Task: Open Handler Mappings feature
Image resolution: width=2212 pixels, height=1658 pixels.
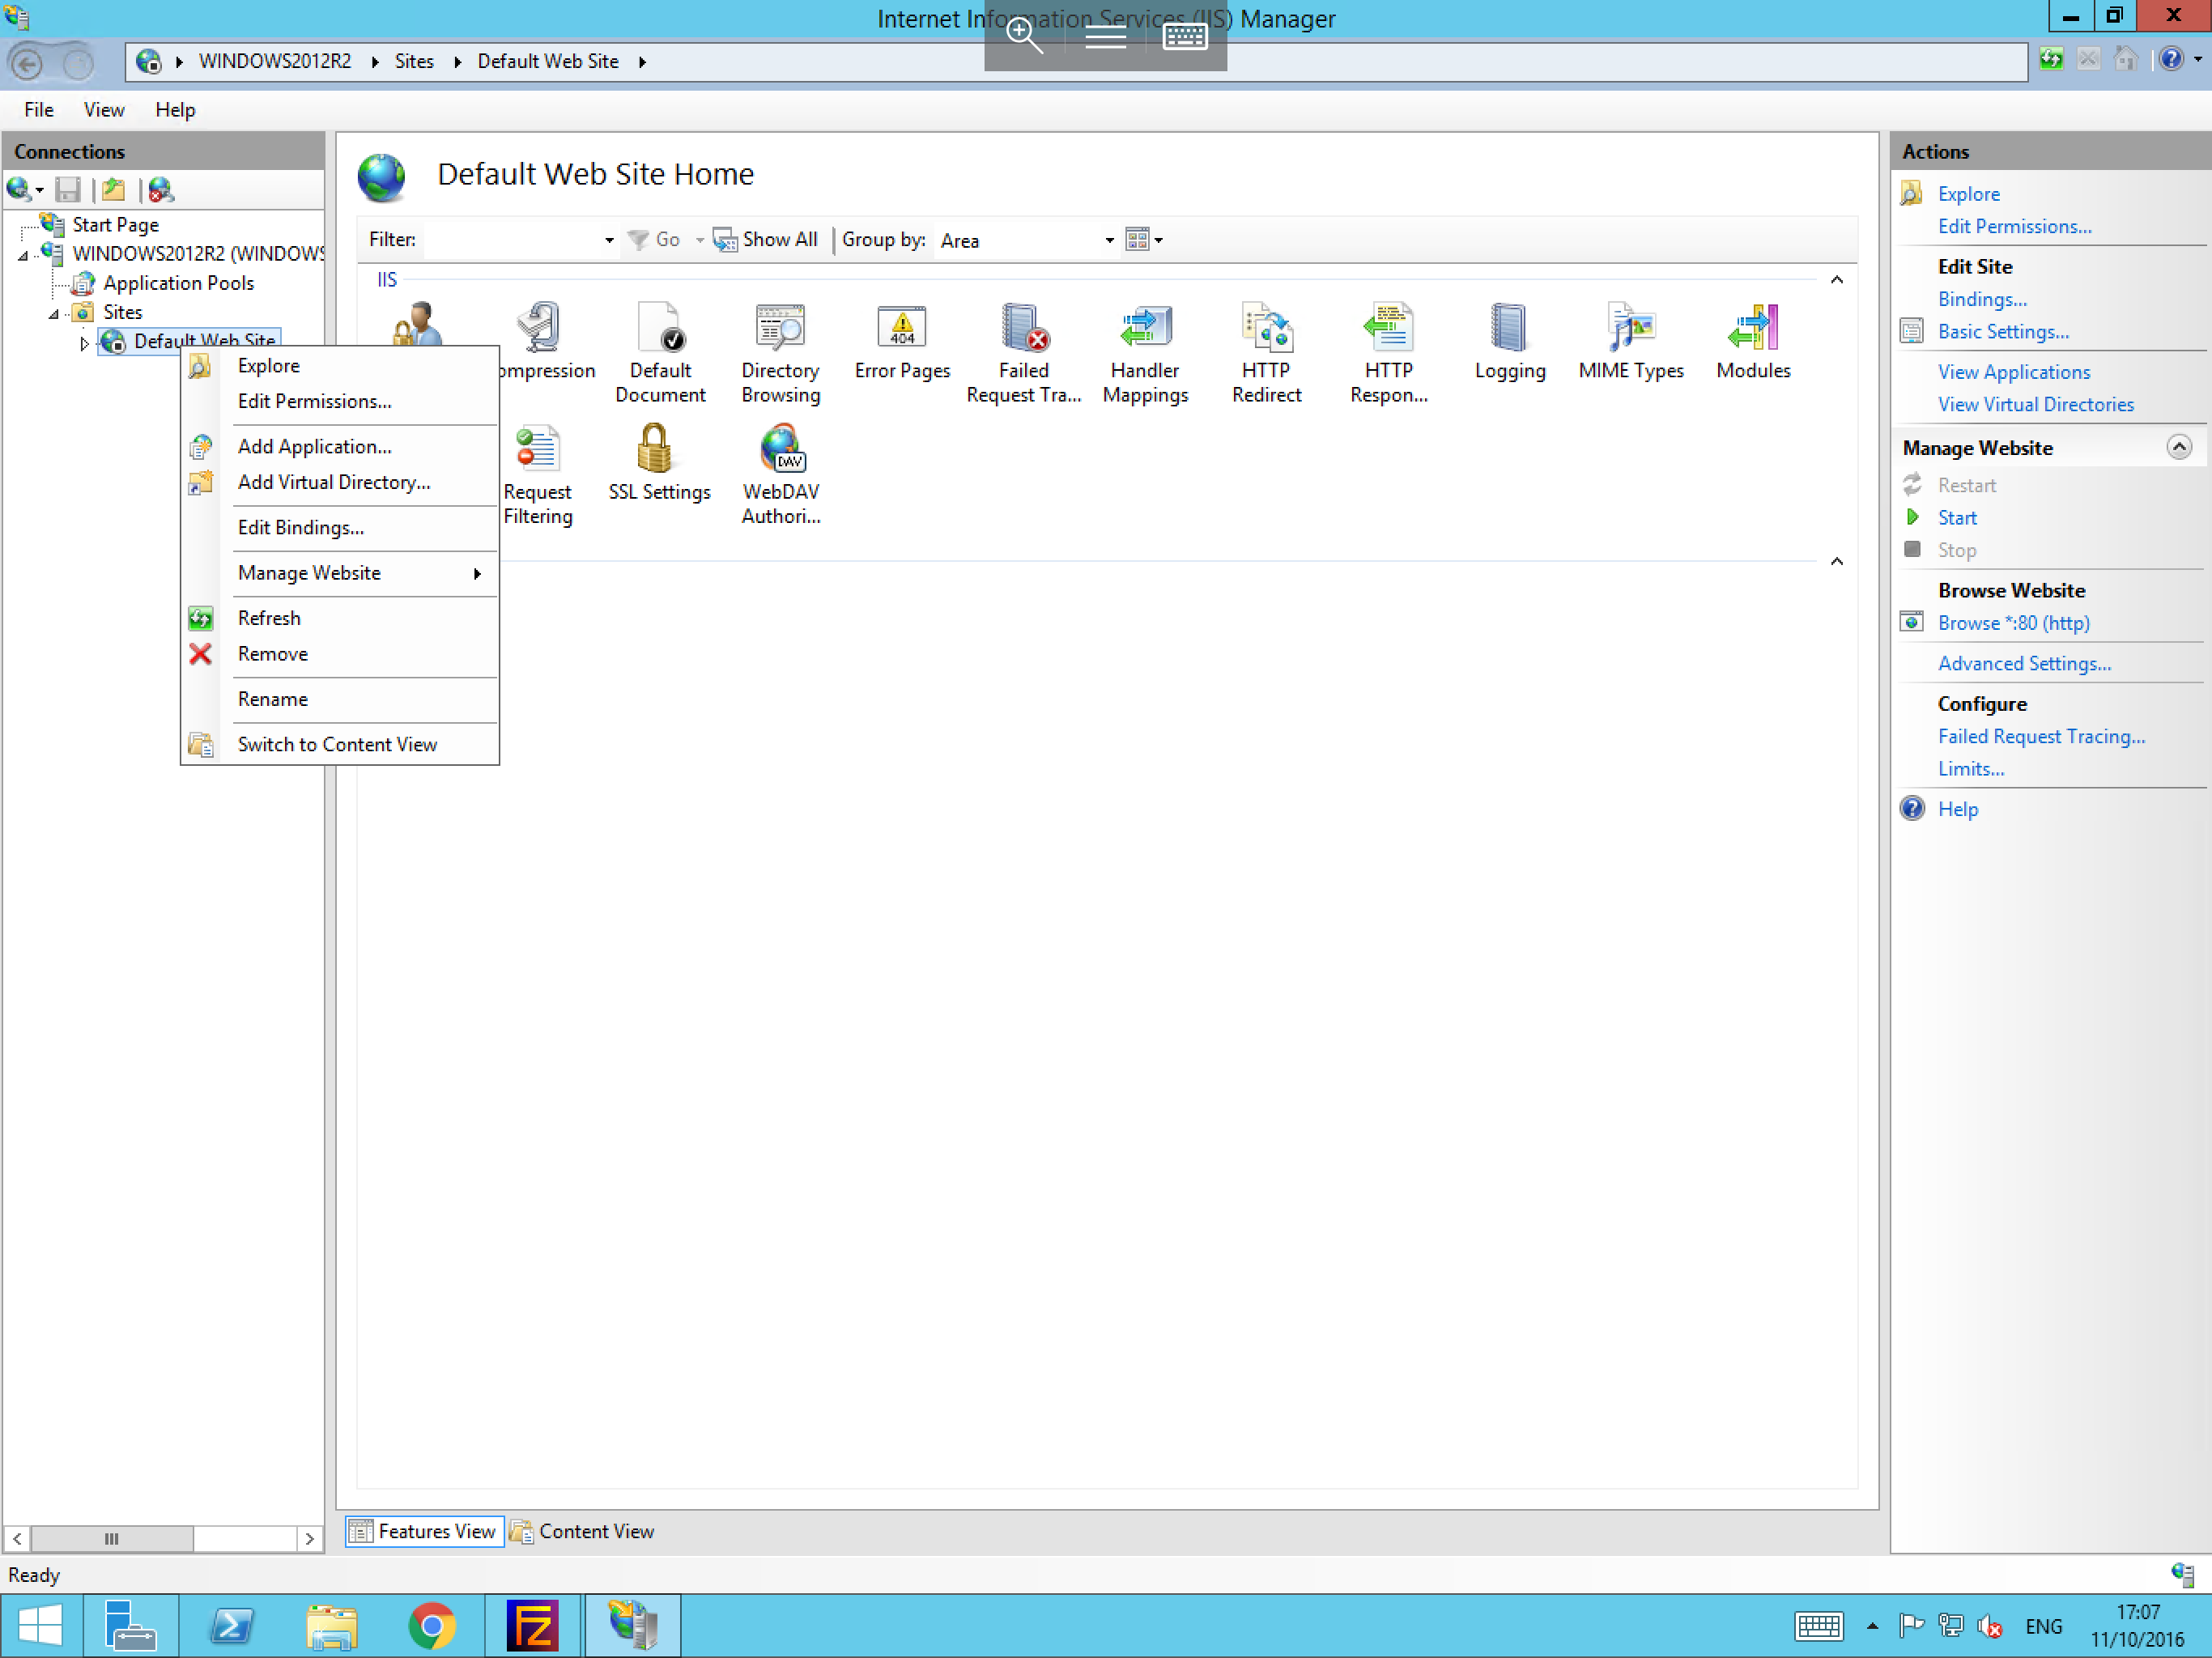Action: point(1145,353)
